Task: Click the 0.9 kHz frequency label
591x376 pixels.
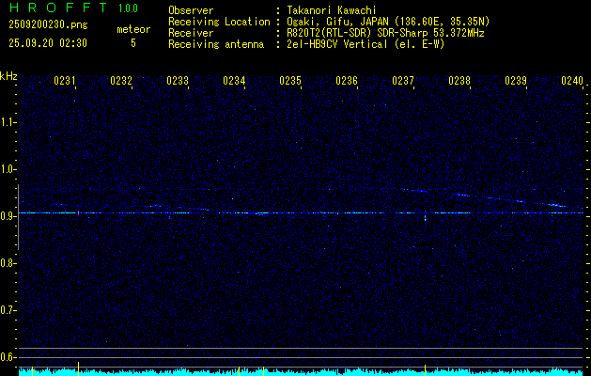Action: (x=8, y=216)
